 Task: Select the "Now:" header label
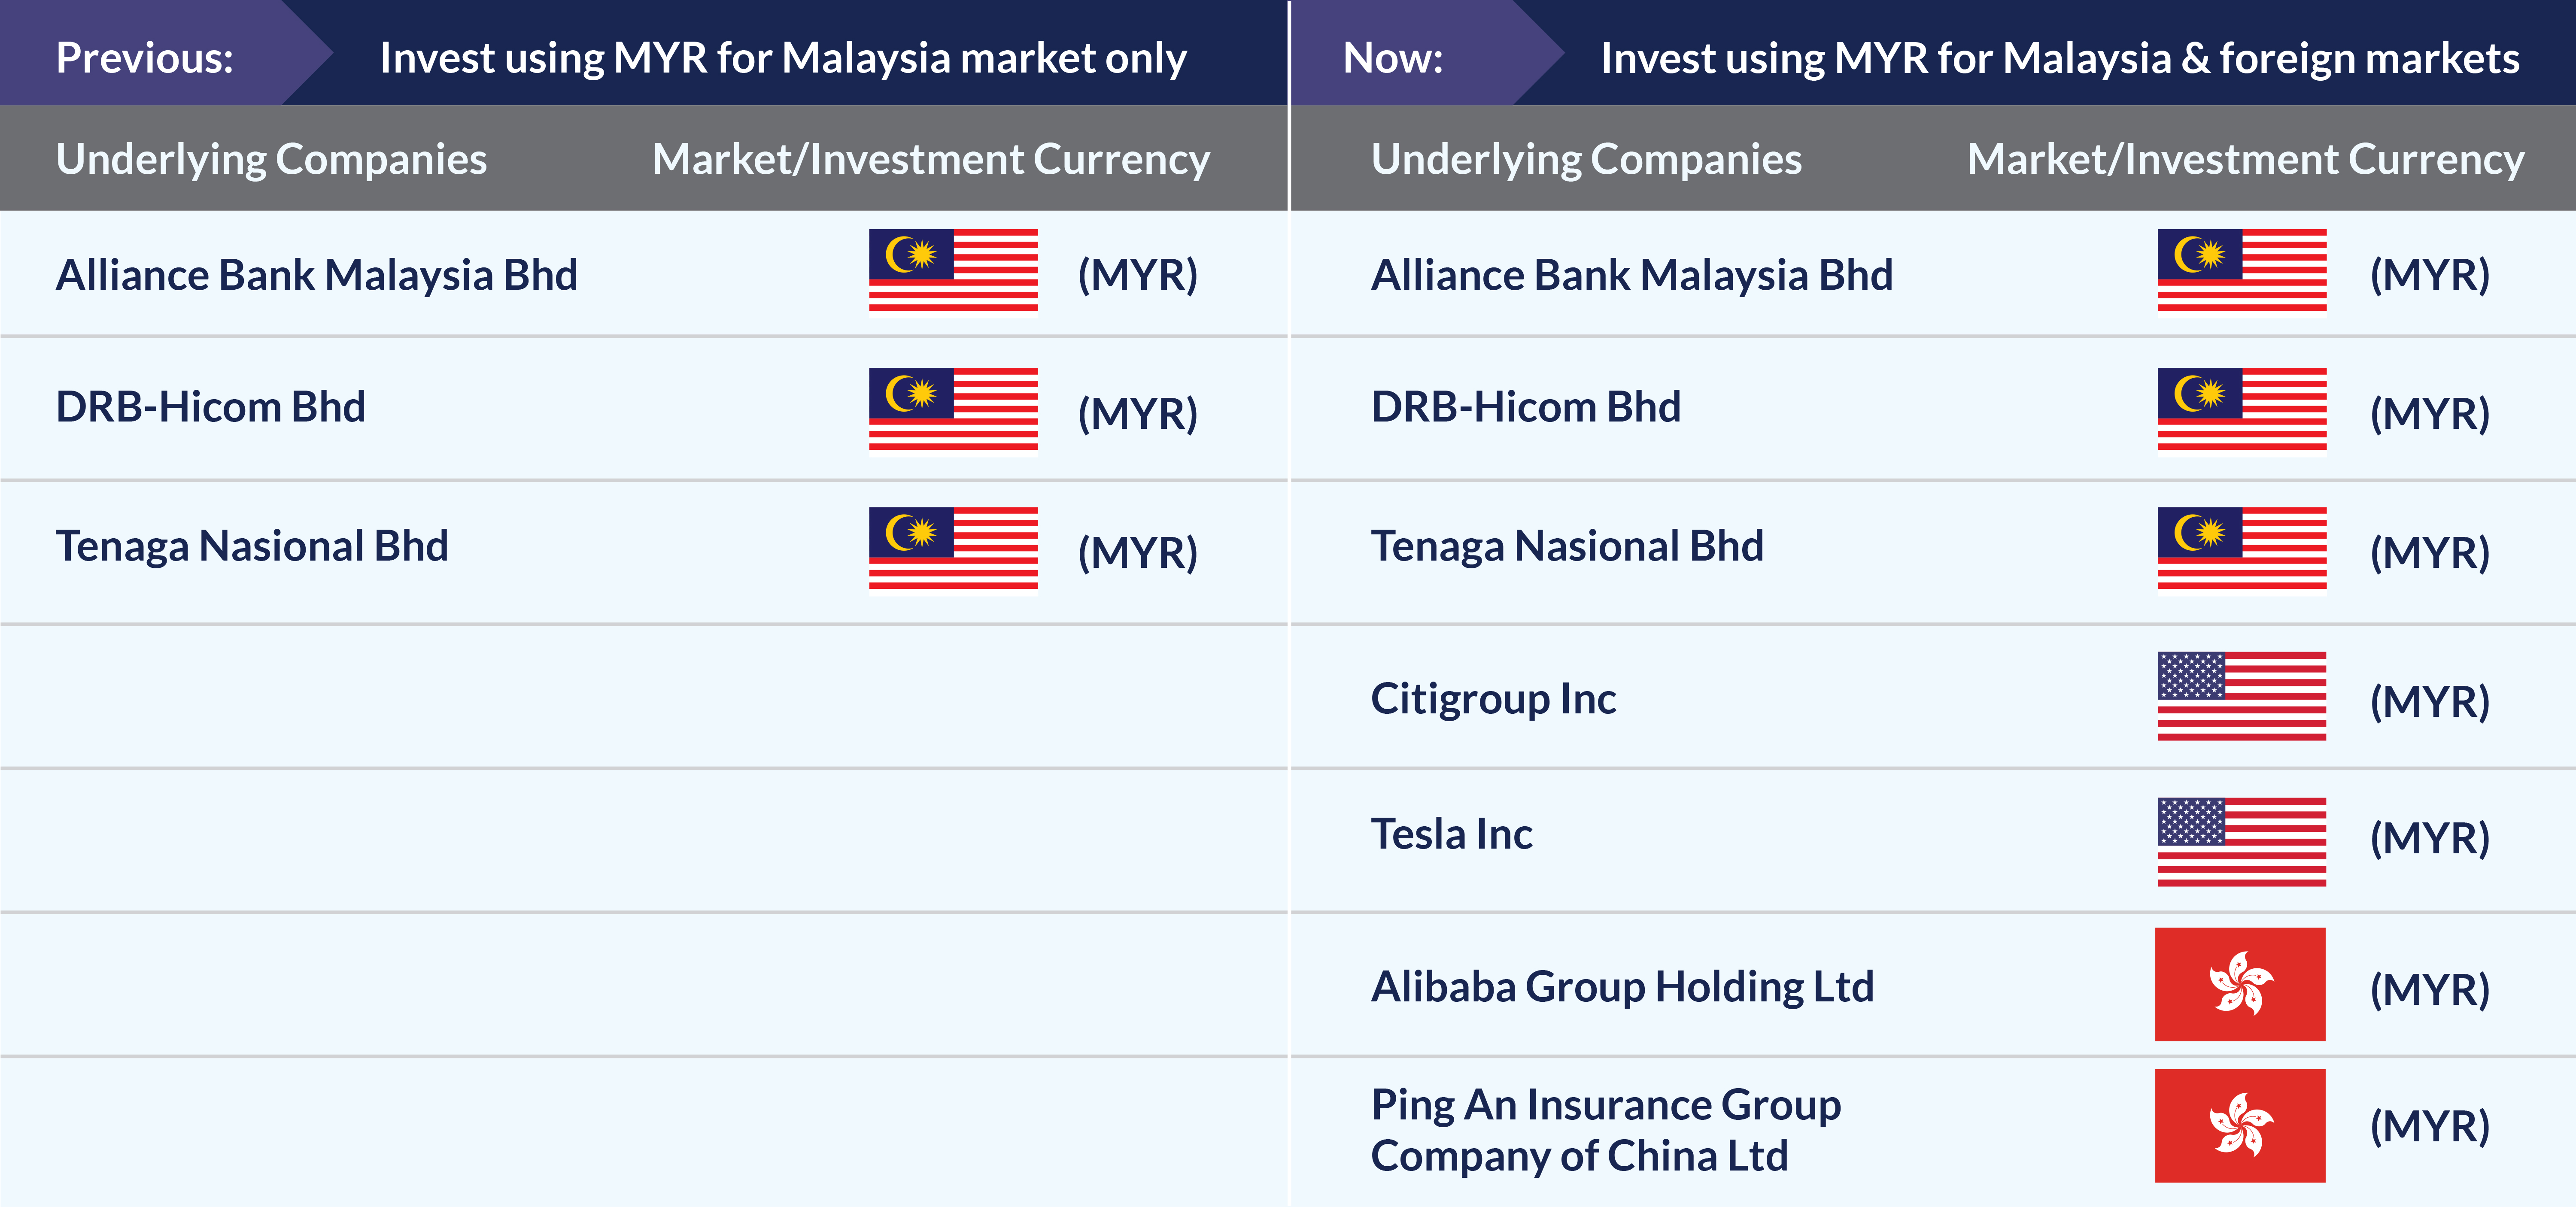[1393, 58]
